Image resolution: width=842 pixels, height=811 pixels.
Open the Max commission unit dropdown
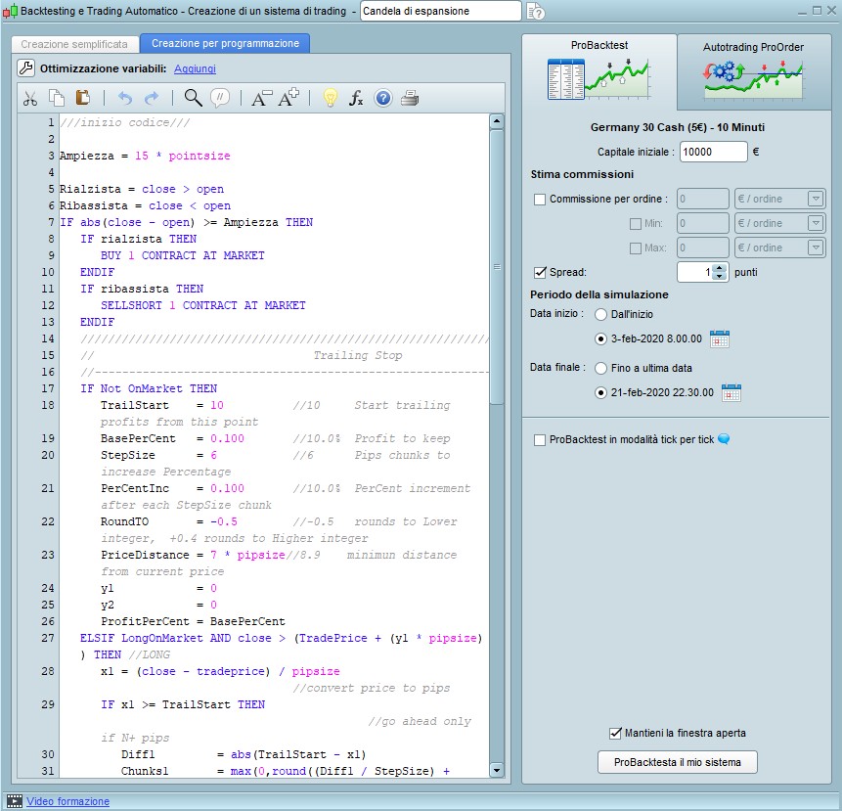(x=815, y=248)
